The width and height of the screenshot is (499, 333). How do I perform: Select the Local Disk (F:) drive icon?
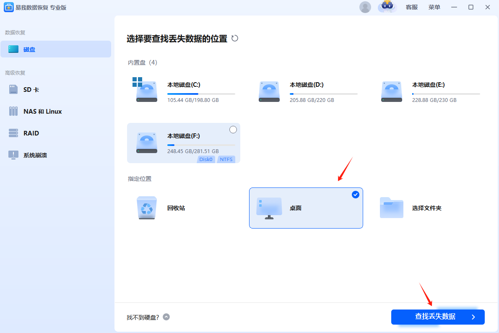[x=147, y=143]
